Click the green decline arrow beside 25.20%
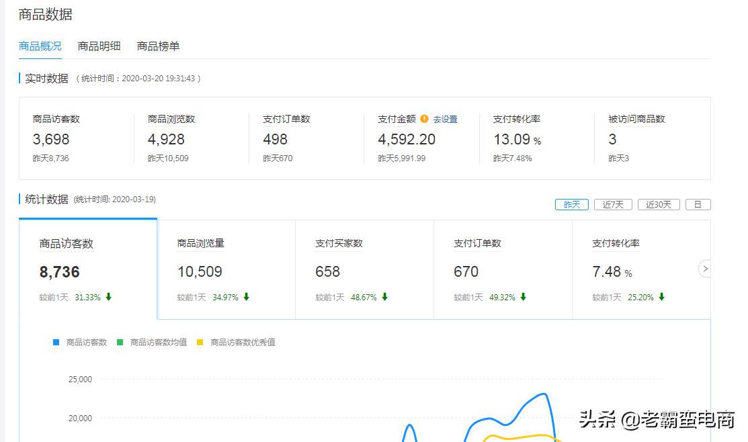This screenshot has width=748, height=442. 661,296
